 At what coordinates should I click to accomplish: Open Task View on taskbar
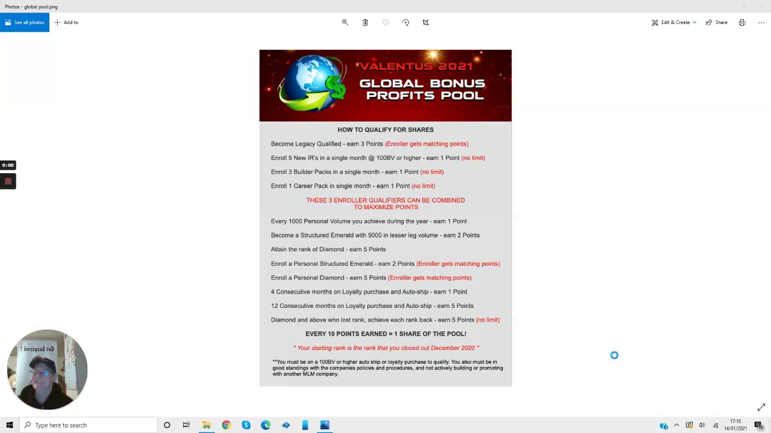[x=186, y=425]
